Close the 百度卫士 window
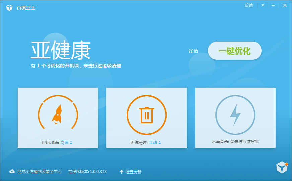The width and height of the screenshot is (292, 181). pyautogui.click(x=285, y=5)
